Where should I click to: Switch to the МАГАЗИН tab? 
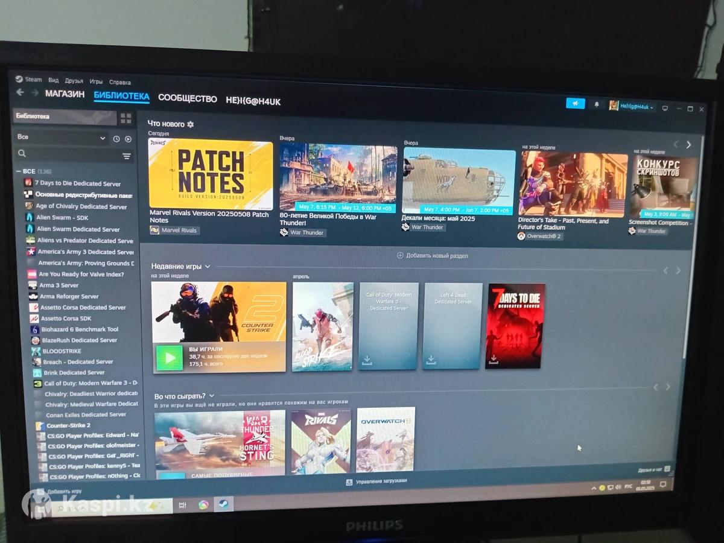[x=65, y=94]
